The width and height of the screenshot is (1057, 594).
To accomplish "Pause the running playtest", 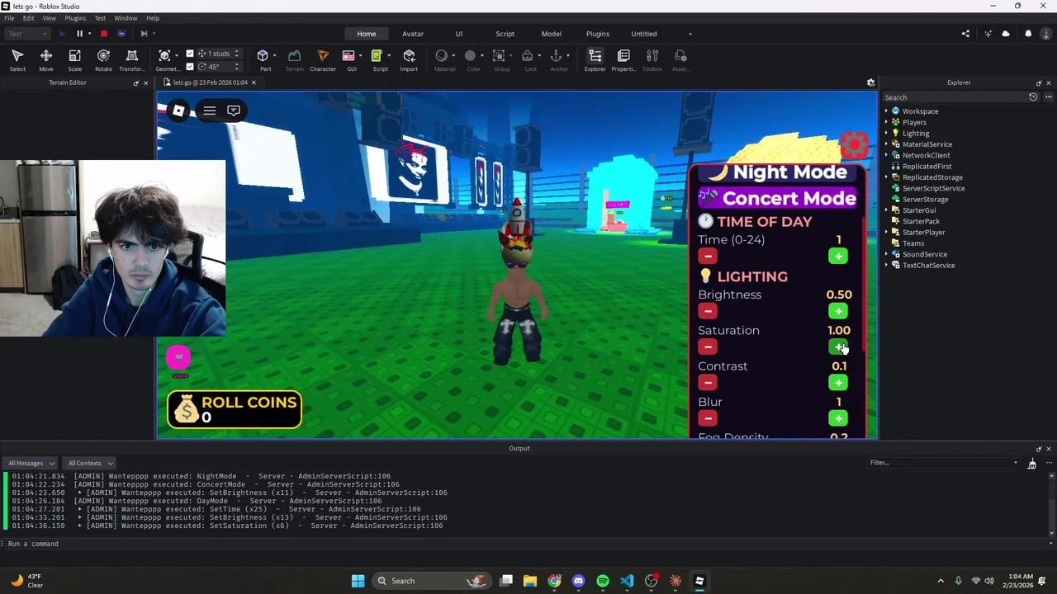I will click(79, 34).
